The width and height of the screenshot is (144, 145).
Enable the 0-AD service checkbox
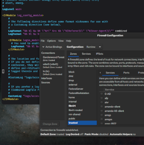[102, 94]
